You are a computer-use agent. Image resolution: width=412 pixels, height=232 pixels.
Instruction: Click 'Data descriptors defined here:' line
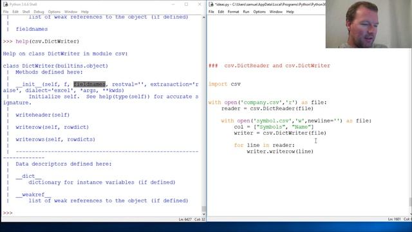click(x=64, y=164)
